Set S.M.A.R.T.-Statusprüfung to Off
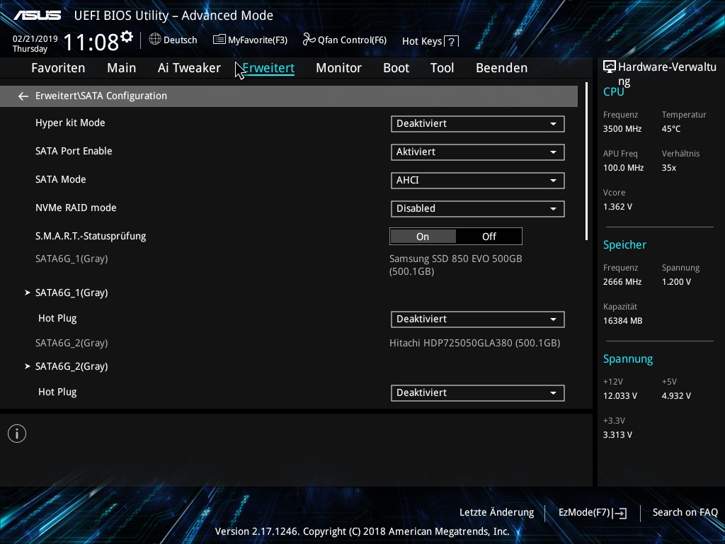The image size is (725, 544). point(489,237)
